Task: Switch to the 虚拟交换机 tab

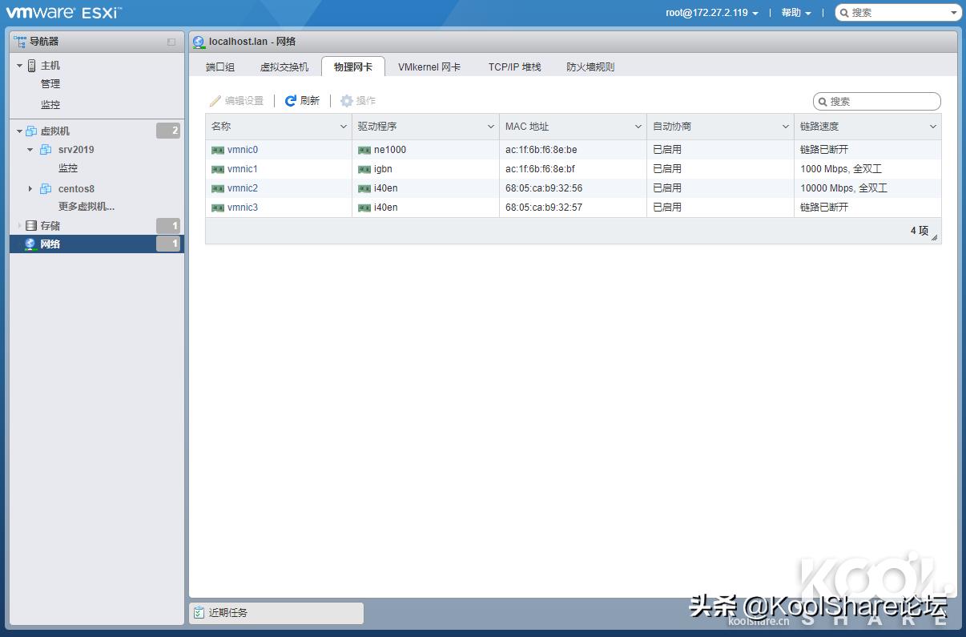Action: [x=284, y=67]
